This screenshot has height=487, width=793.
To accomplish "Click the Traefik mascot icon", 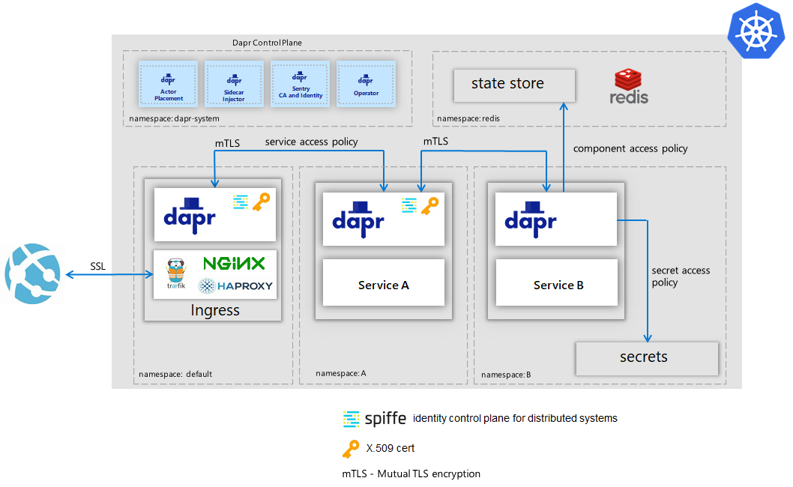I will click(175, 274).
